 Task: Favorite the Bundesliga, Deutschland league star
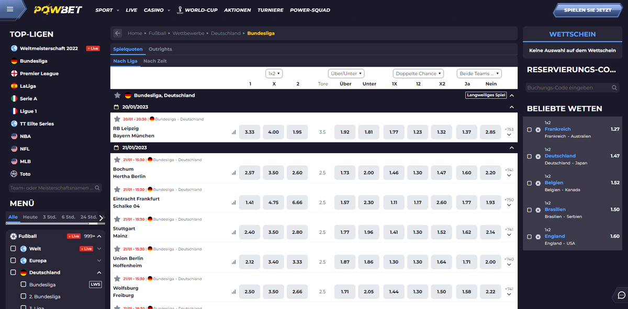pos(118,96)
